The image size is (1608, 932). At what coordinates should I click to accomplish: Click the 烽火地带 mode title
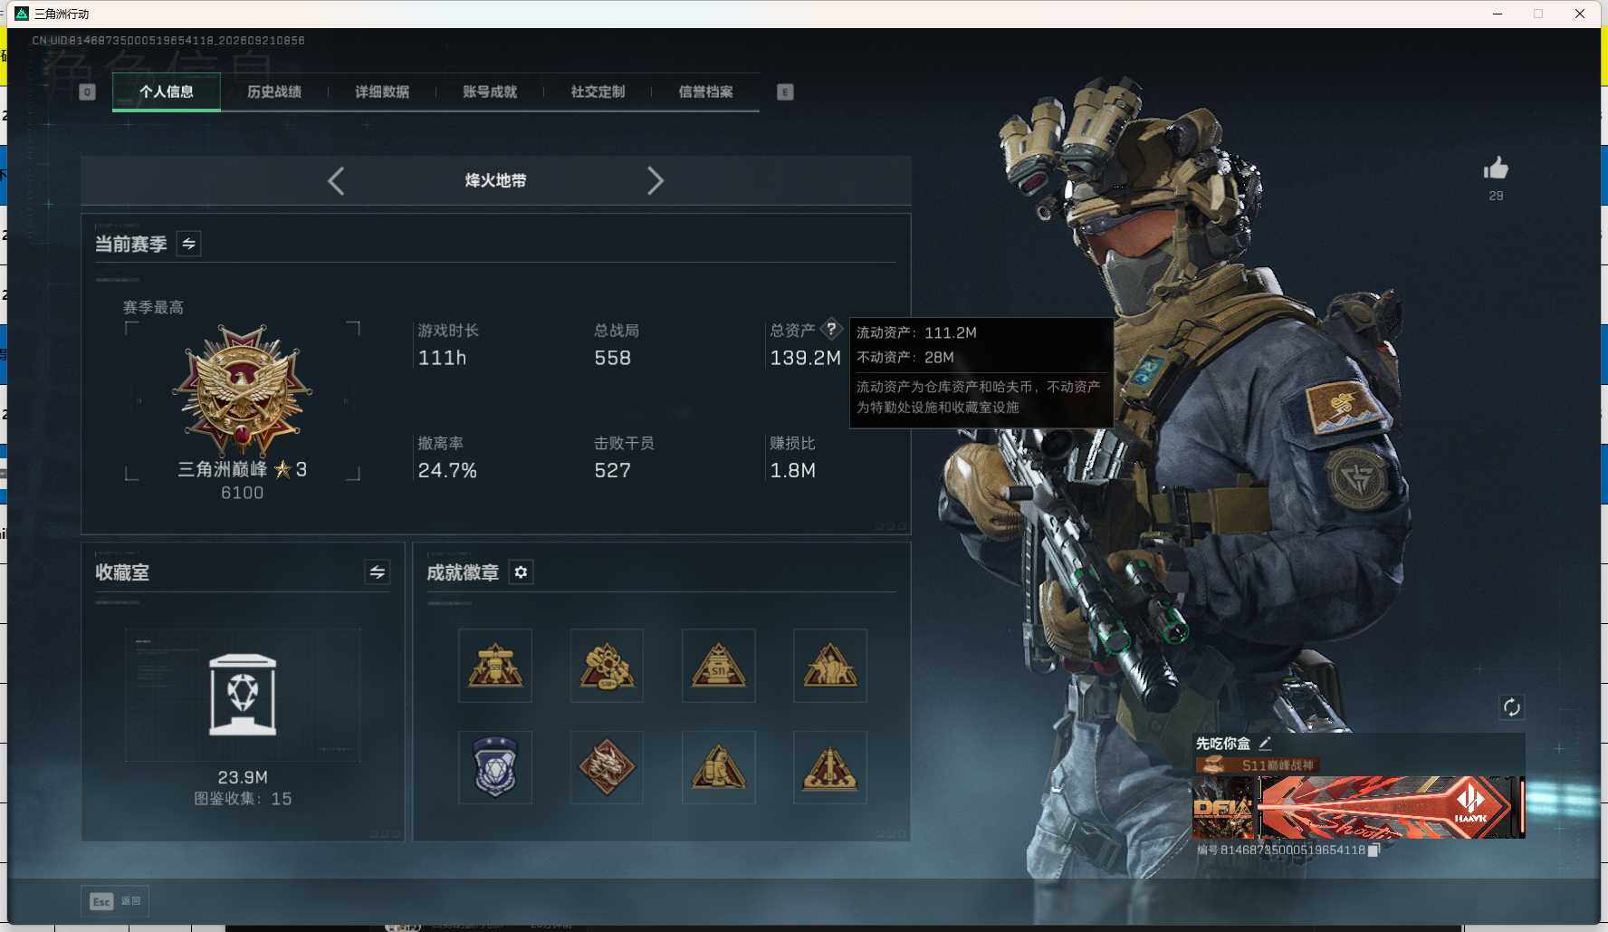495,180
